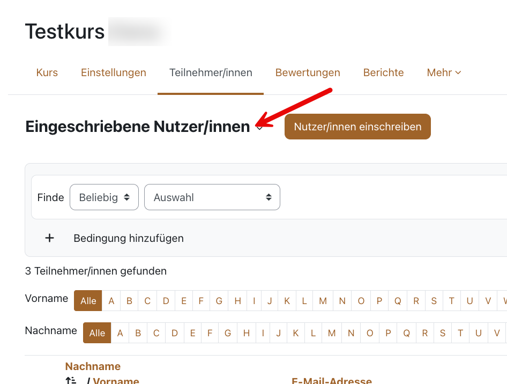Filter Nachname by letter D

pos(175,333)
